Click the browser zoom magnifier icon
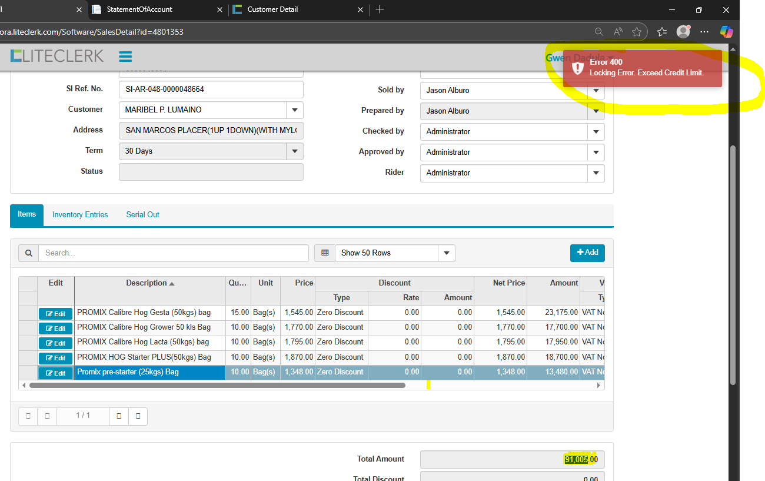 (598, 32)
